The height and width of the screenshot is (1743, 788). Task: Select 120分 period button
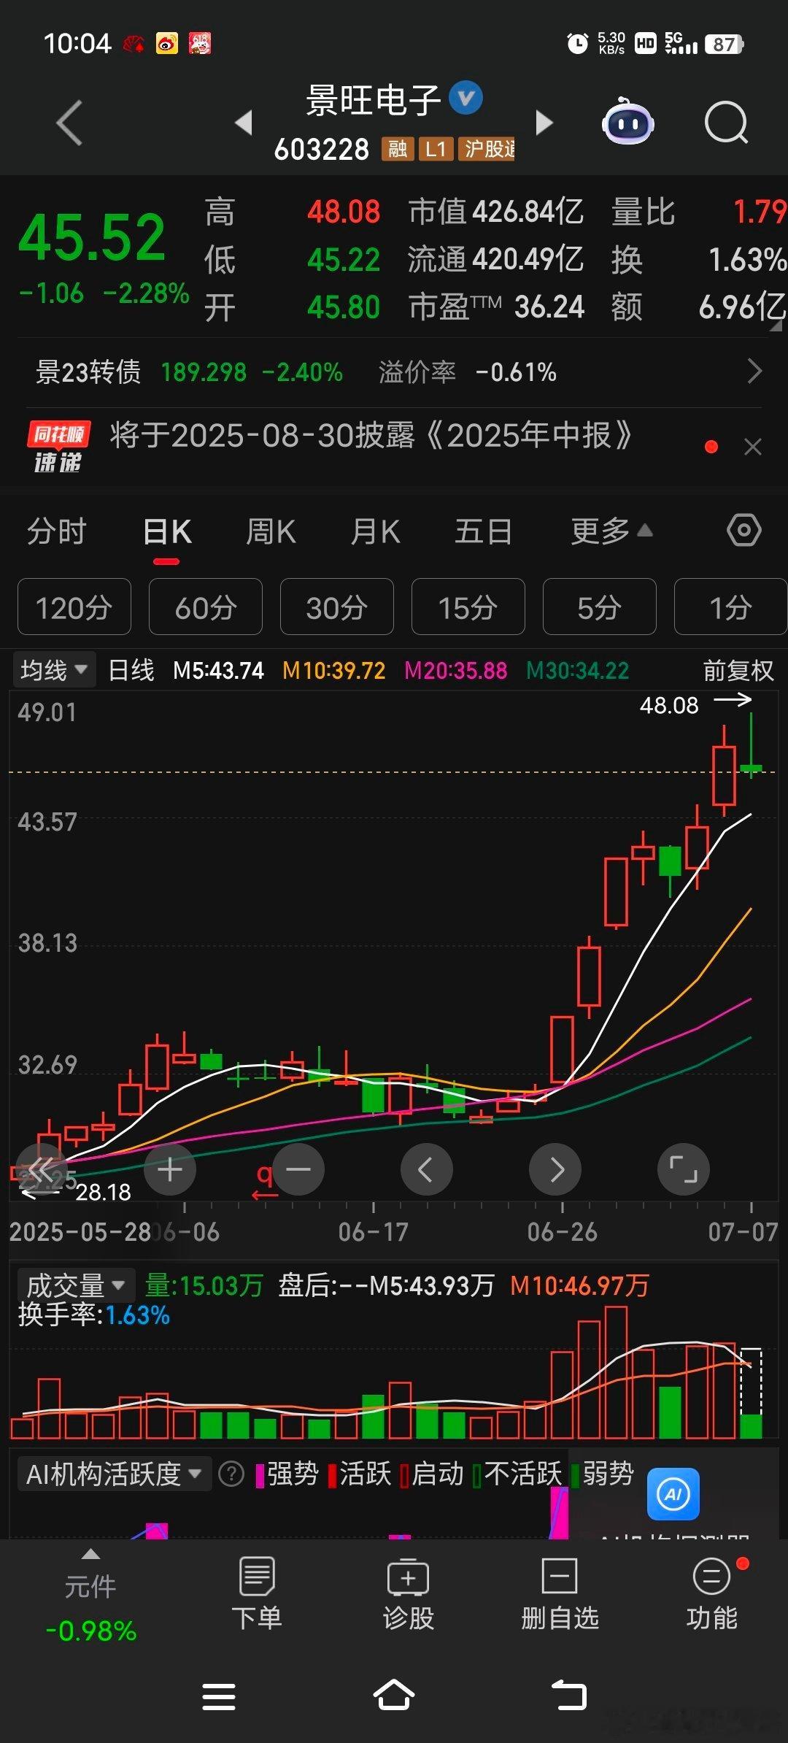(x=74, y=607)
